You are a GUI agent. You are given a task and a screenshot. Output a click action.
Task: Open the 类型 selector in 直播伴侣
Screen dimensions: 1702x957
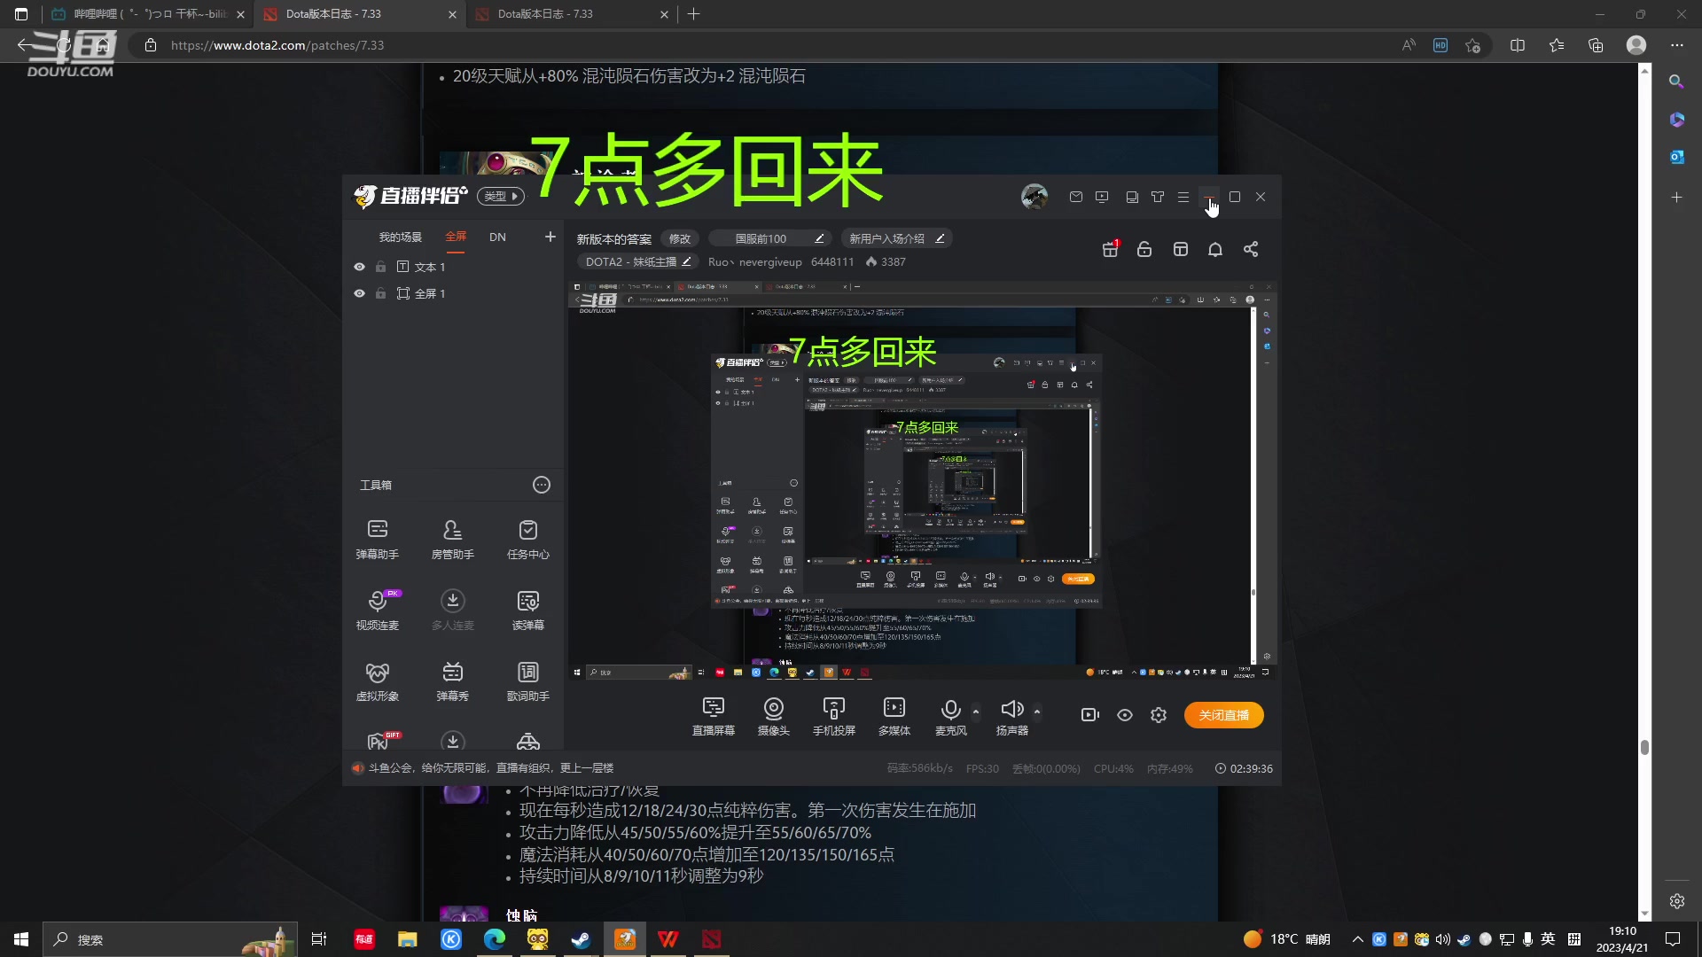501,196
